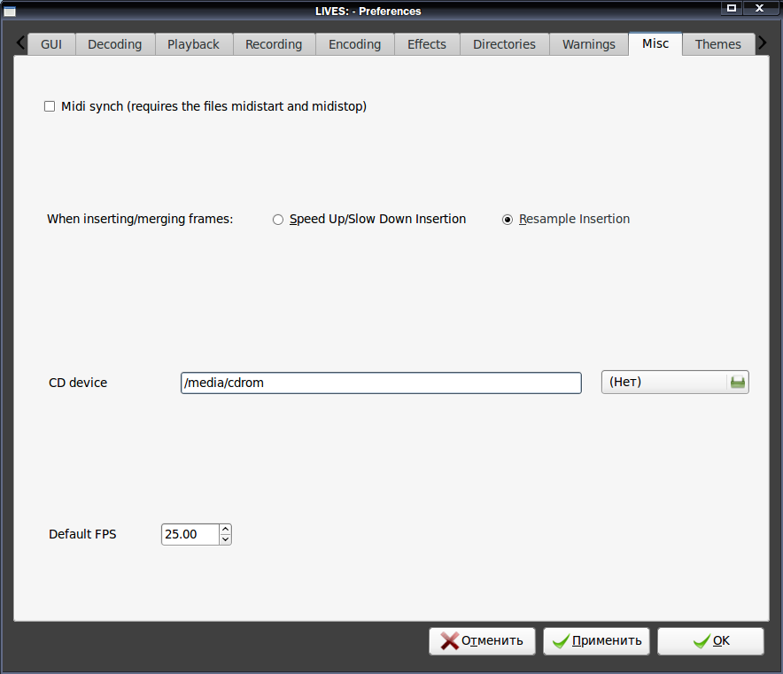Viewport: 783px width, 674px height.
Task: Open the (Нет) file chooser dropdown
Action: [675, 383]
